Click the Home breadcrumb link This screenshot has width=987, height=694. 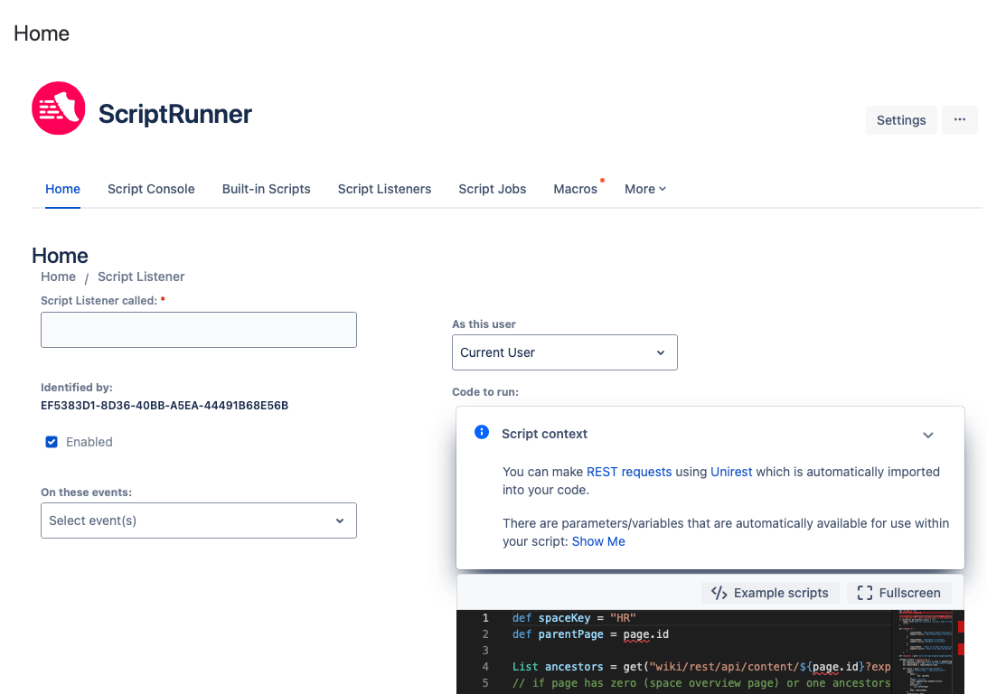tap(58, 277)
